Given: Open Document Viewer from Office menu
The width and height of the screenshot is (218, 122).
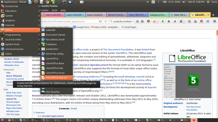Looking at the screenshot, I should click(x=56, y=35).
